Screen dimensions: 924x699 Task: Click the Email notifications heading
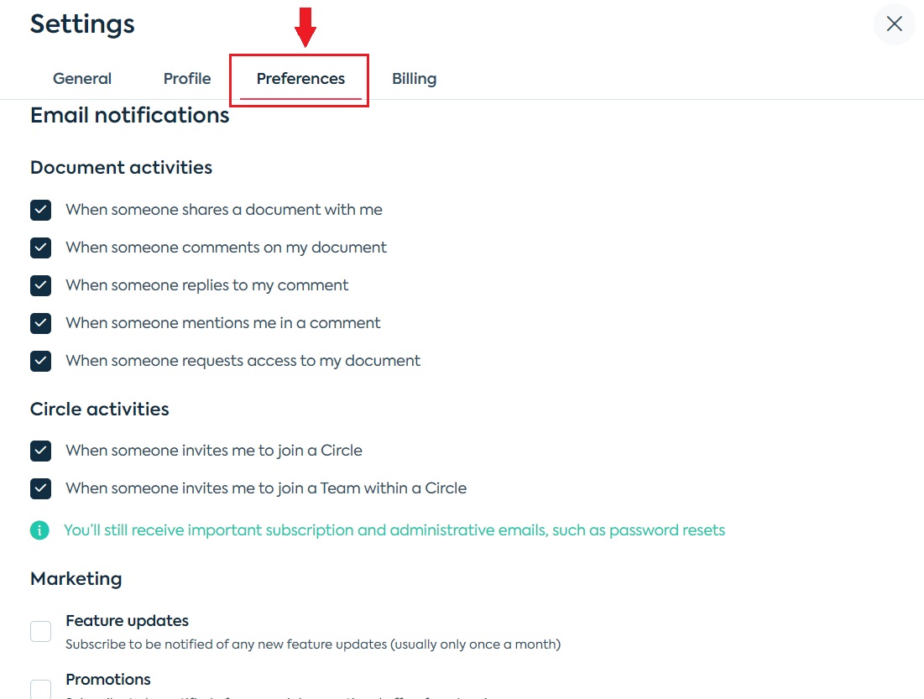coord(129,115)
